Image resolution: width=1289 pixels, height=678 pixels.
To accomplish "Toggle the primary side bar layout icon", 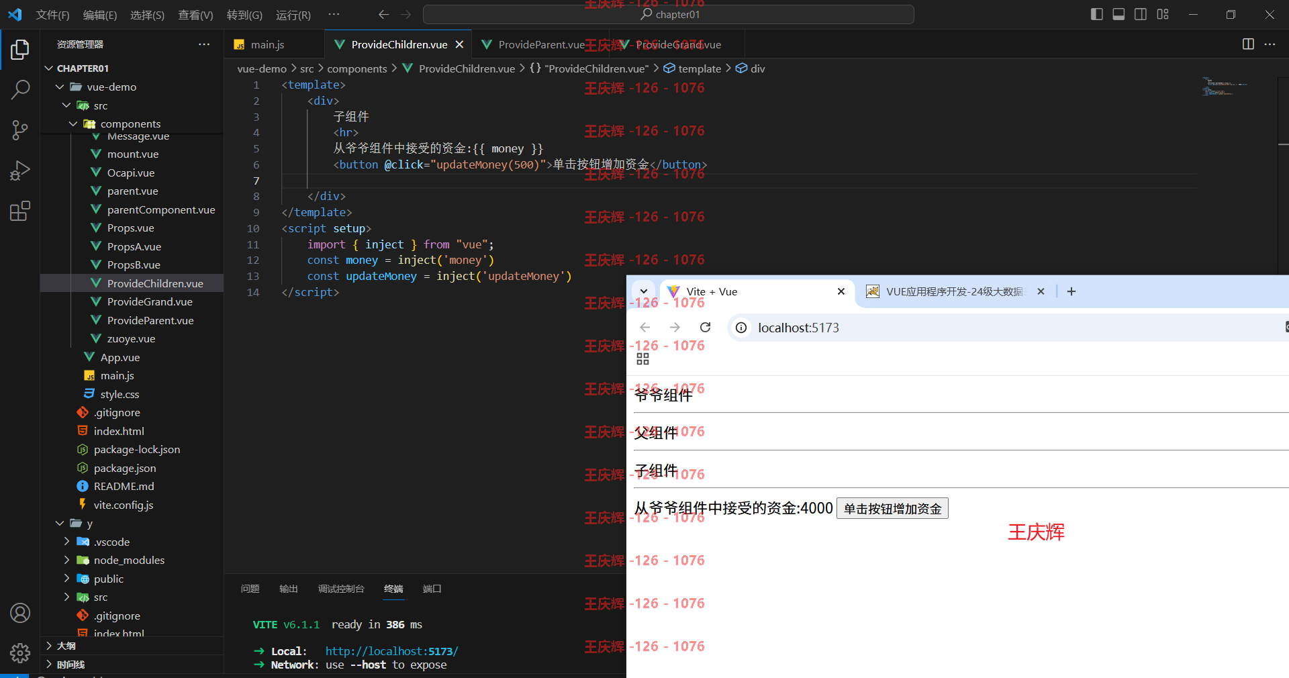I will 1097,14.
